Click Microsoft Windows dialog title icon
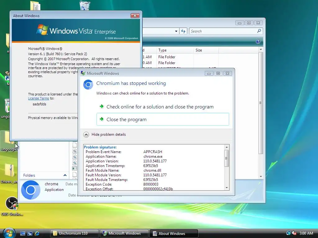Image resolution: width=318 pixels, height=238 pixels. 83,73
